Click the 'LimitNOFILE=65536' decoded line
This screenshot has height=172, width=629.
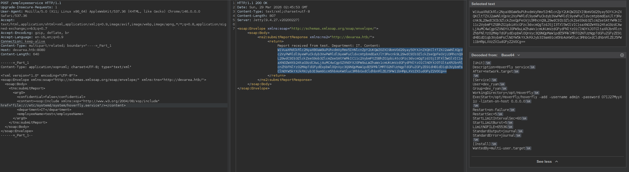[x=490, y=127]
